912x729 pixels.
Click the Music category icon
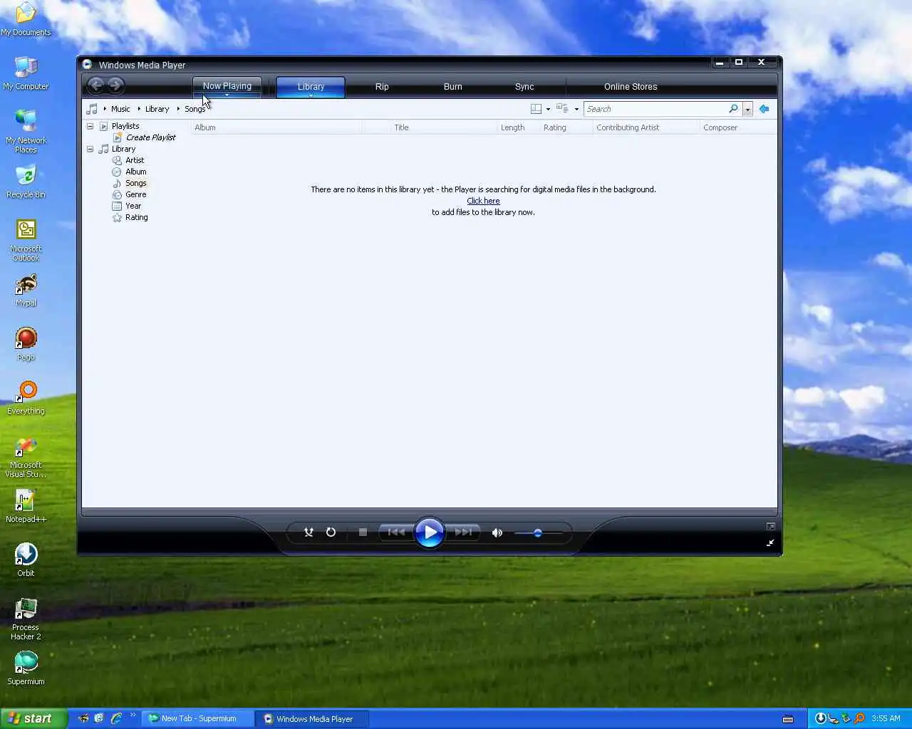click(92, 109)
